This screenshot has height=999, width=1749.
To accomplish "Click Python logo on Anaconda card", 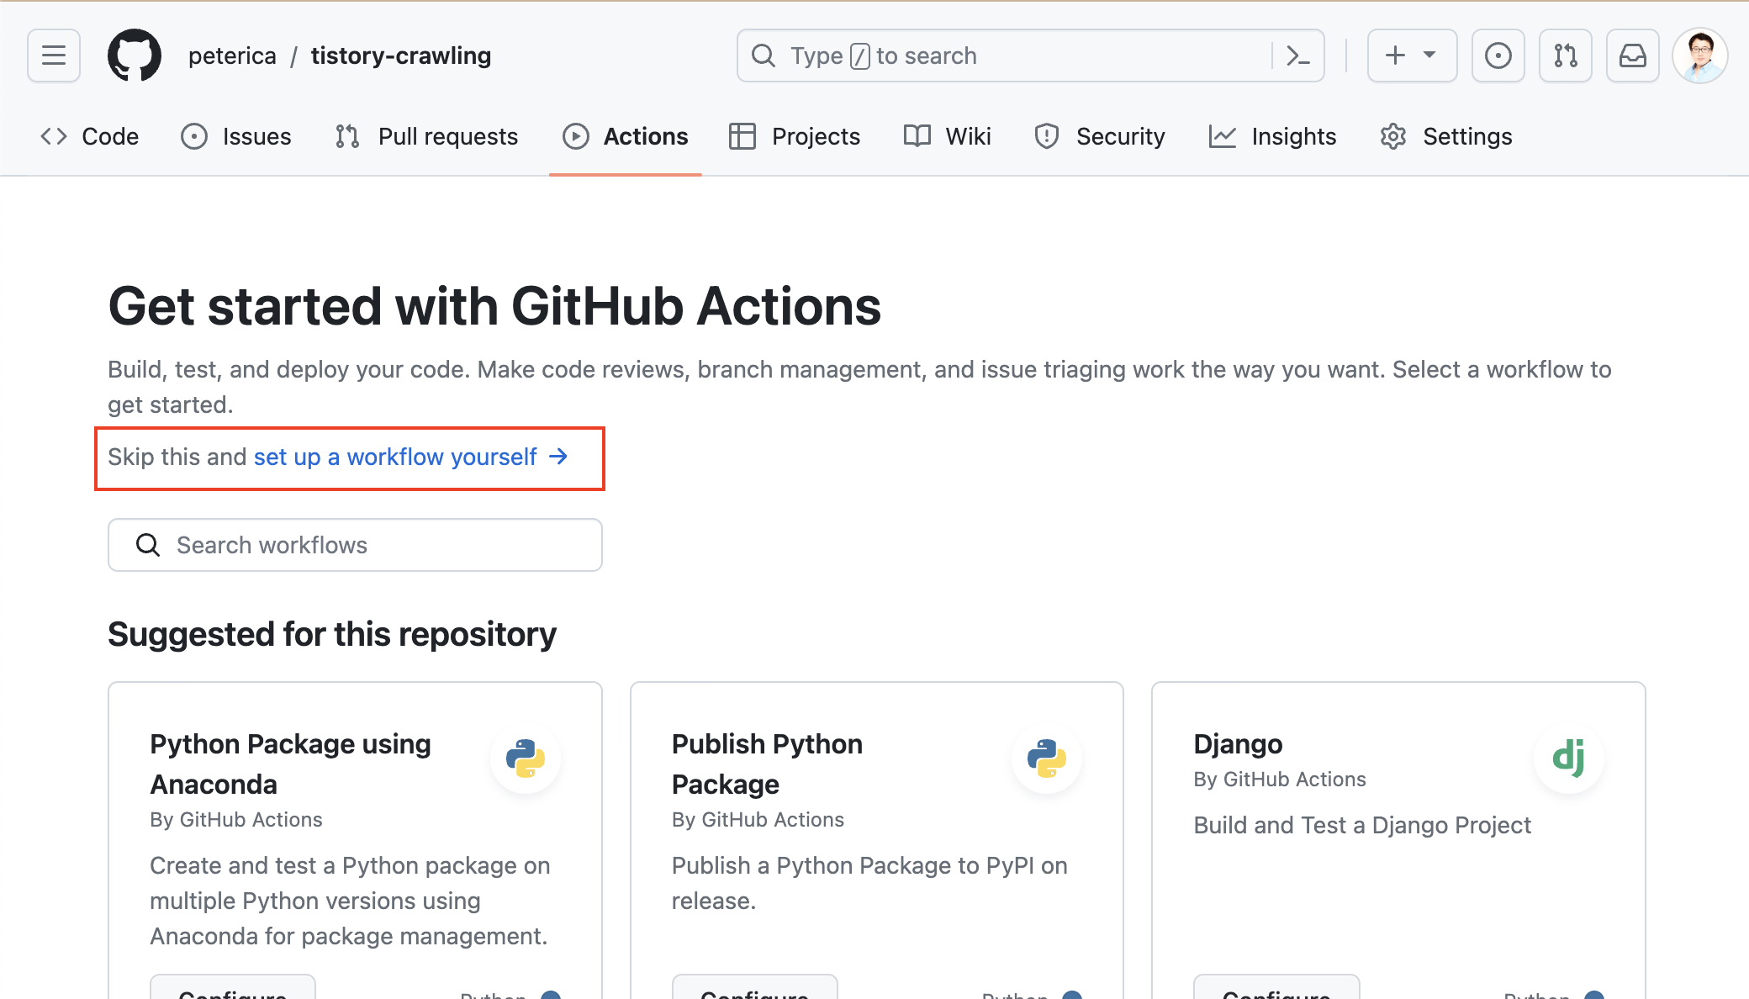I will [x=526, y=758].
